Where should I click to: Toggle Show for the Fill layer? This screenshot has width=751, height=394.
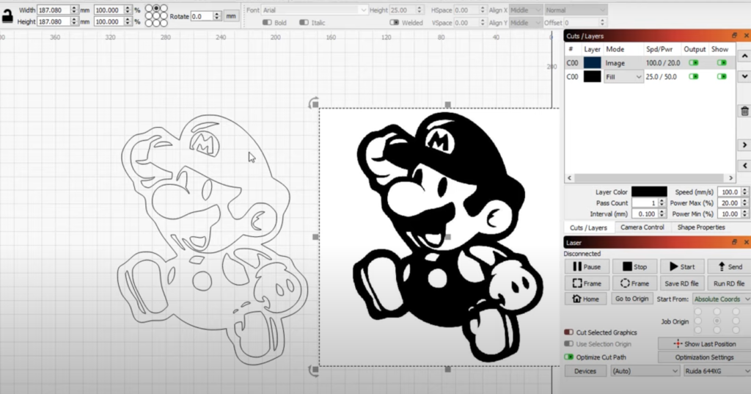point(722,76)
